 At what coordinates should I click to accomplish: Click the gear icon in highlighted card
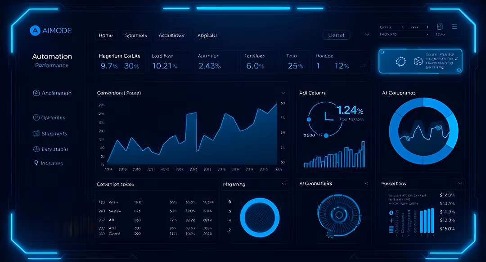click(x=400, y=61)
